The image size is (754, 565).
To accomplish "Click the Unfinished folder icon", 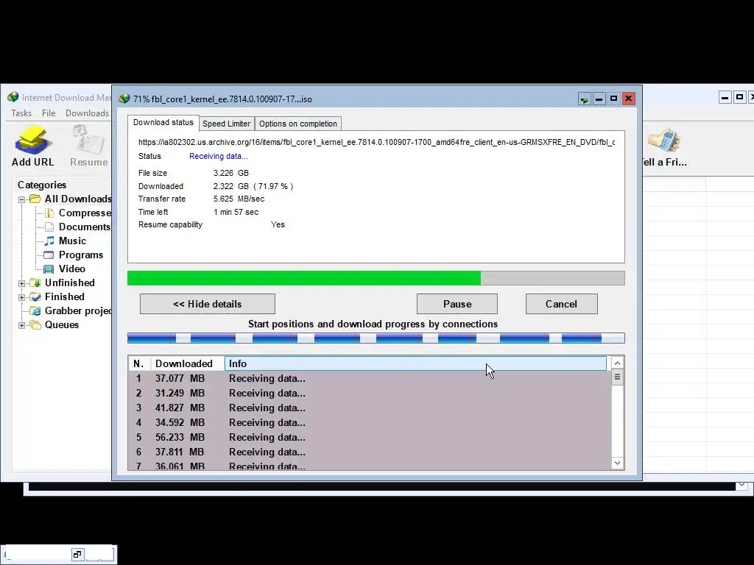I will point(35,282).
